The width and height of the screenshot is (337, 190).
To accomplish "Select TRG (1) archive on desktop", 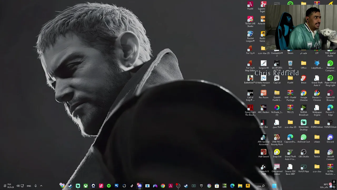I will click(x=290, y=109).
